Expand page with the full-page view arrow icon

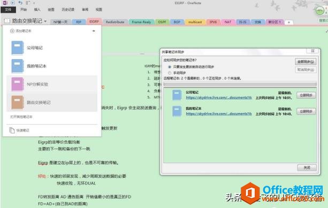(x=326, y=31)
